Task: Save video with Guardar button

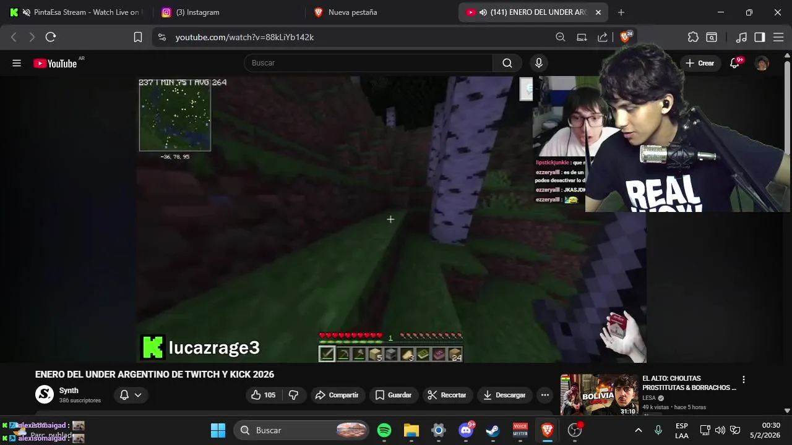Action: coord(394,395)
